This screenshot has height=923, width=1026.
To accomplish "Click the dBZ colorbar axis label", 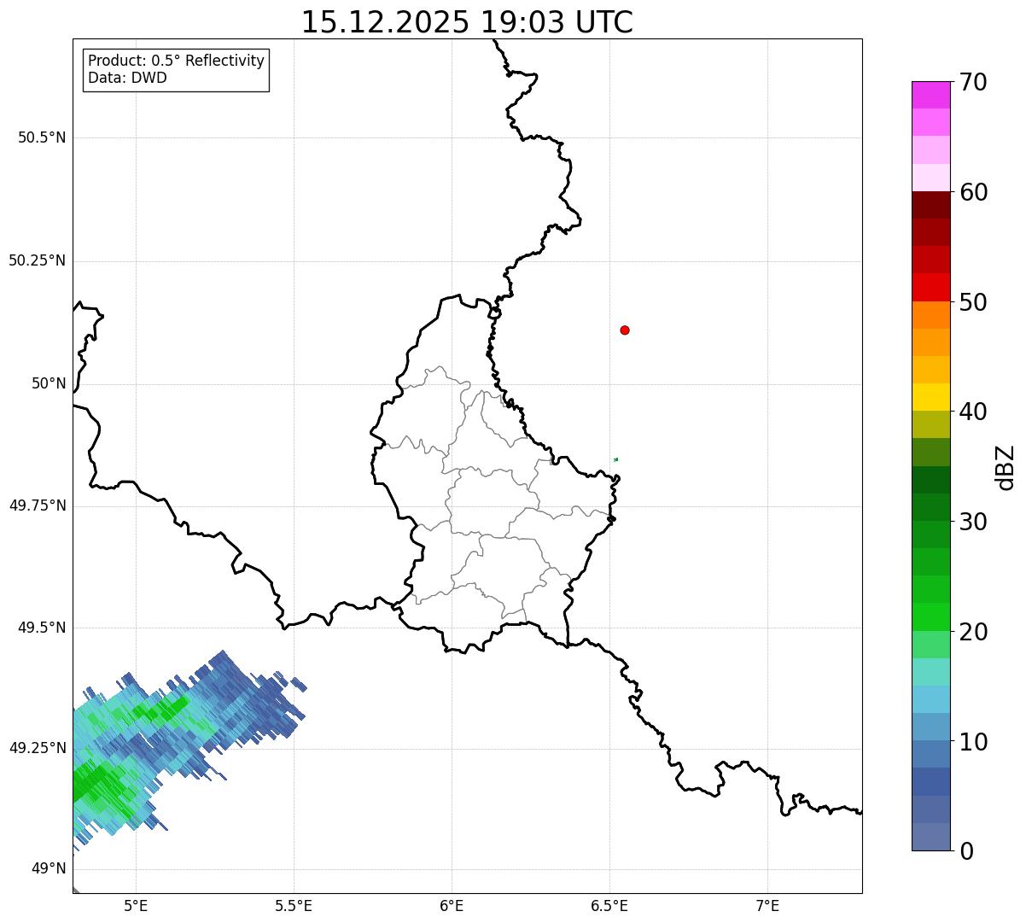I will (1006, 467).
